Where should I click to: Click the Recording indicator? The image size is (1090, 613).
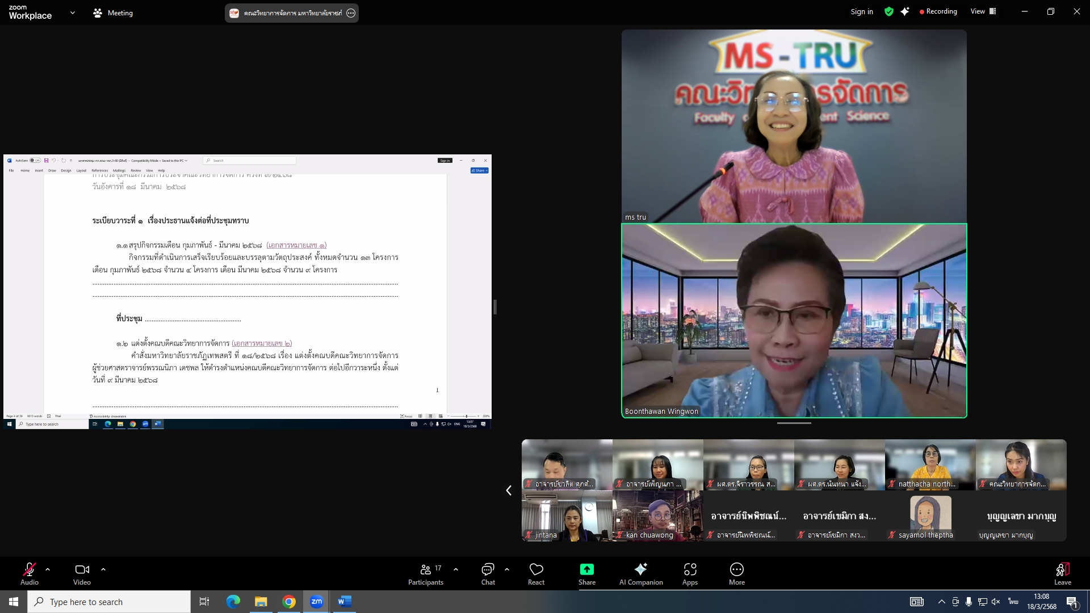[x=938, y=11]
